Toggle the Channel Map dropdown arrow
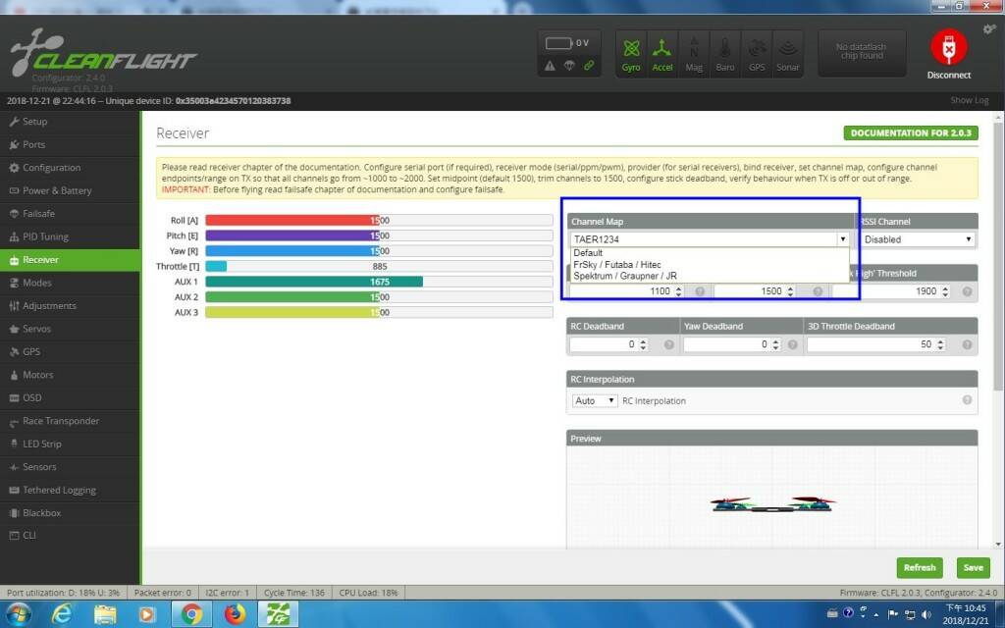Screen dimensions: 1005x628 coord(843,239)
